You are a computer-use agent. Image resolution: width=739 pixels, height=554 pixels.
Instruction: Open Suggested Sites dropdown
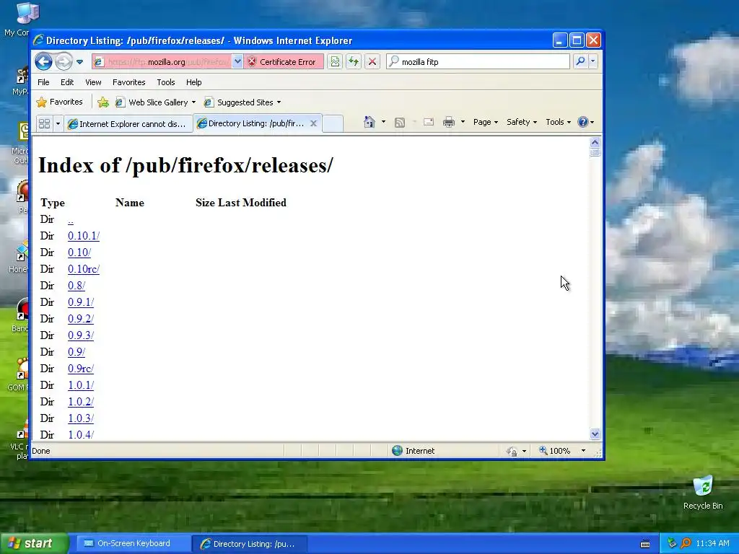click(242, 102)
